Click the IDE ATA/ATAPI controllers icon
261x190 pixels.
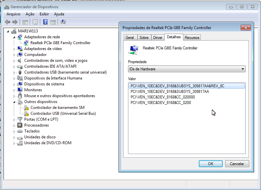pos(20,66)
